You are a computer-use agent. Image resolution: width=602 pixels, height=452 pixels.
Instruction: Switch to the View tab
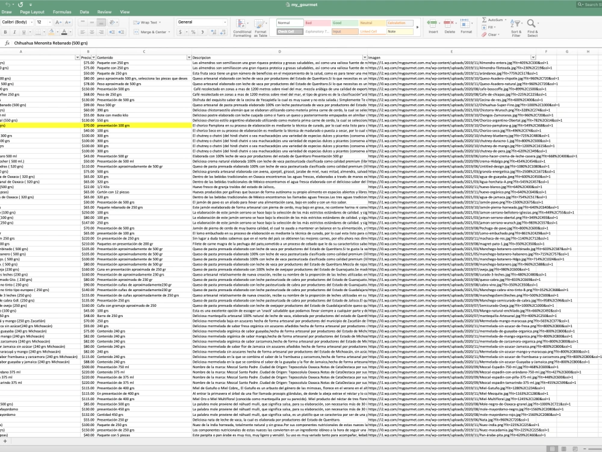coord(125,12)
